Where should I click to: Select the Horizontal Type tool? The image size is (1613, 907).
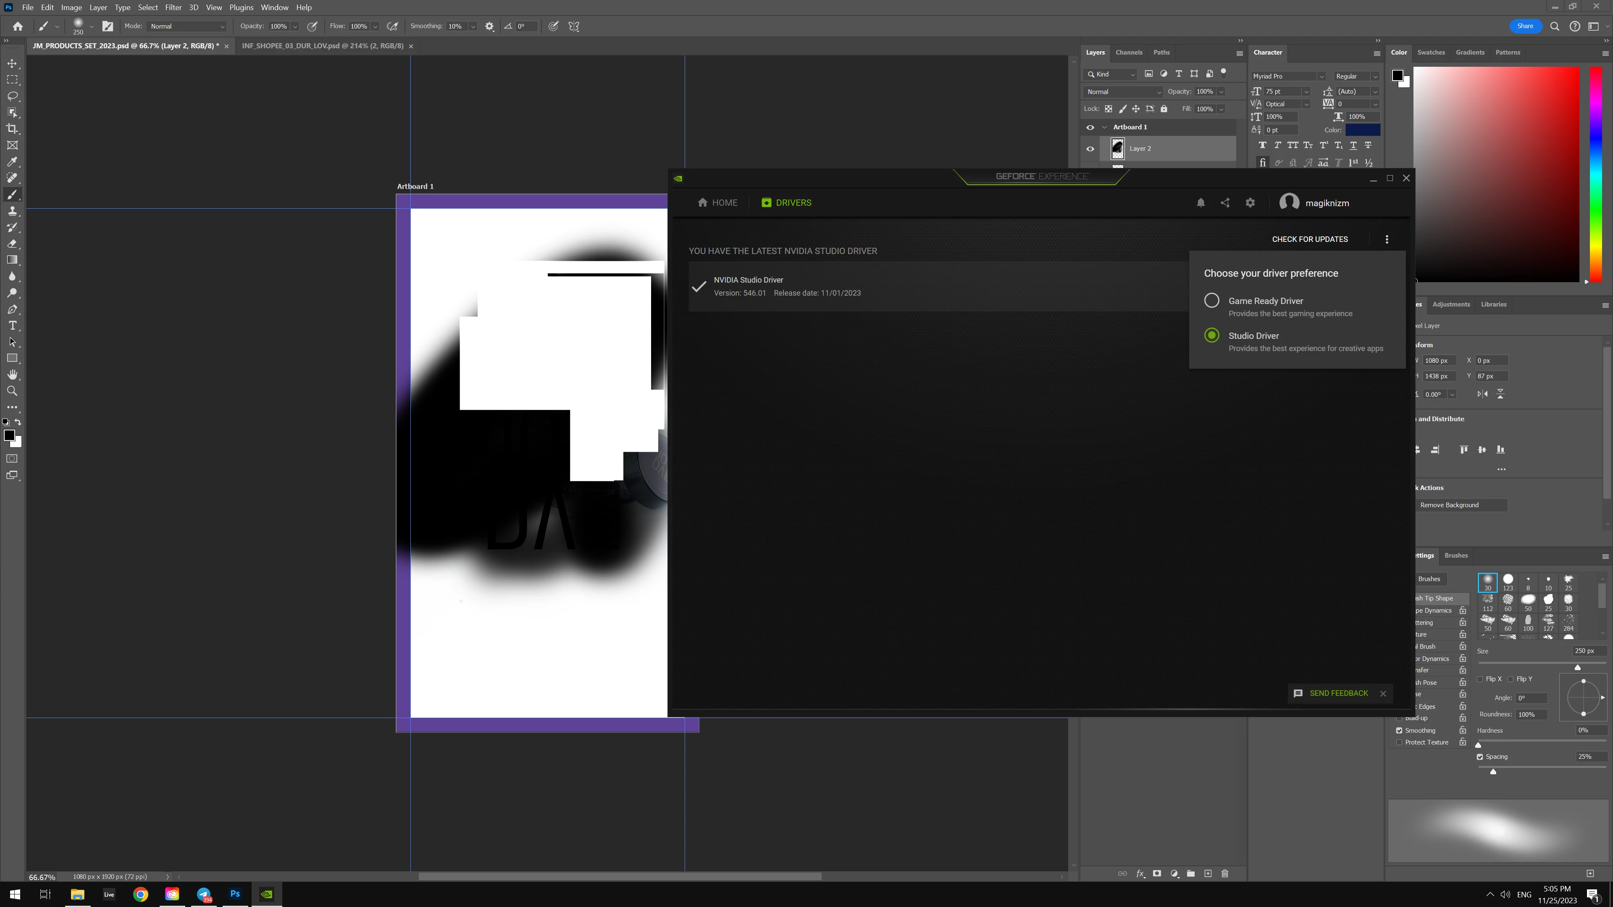[12, 325]
